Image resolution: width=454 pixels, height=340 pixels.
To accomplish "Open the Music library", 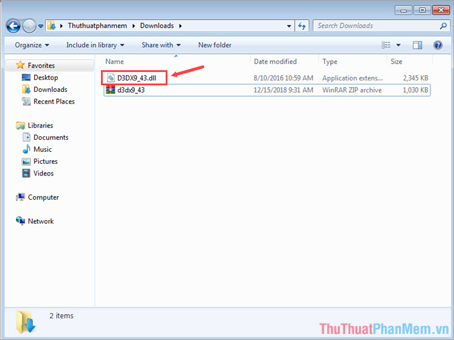I will coord(42,149).
